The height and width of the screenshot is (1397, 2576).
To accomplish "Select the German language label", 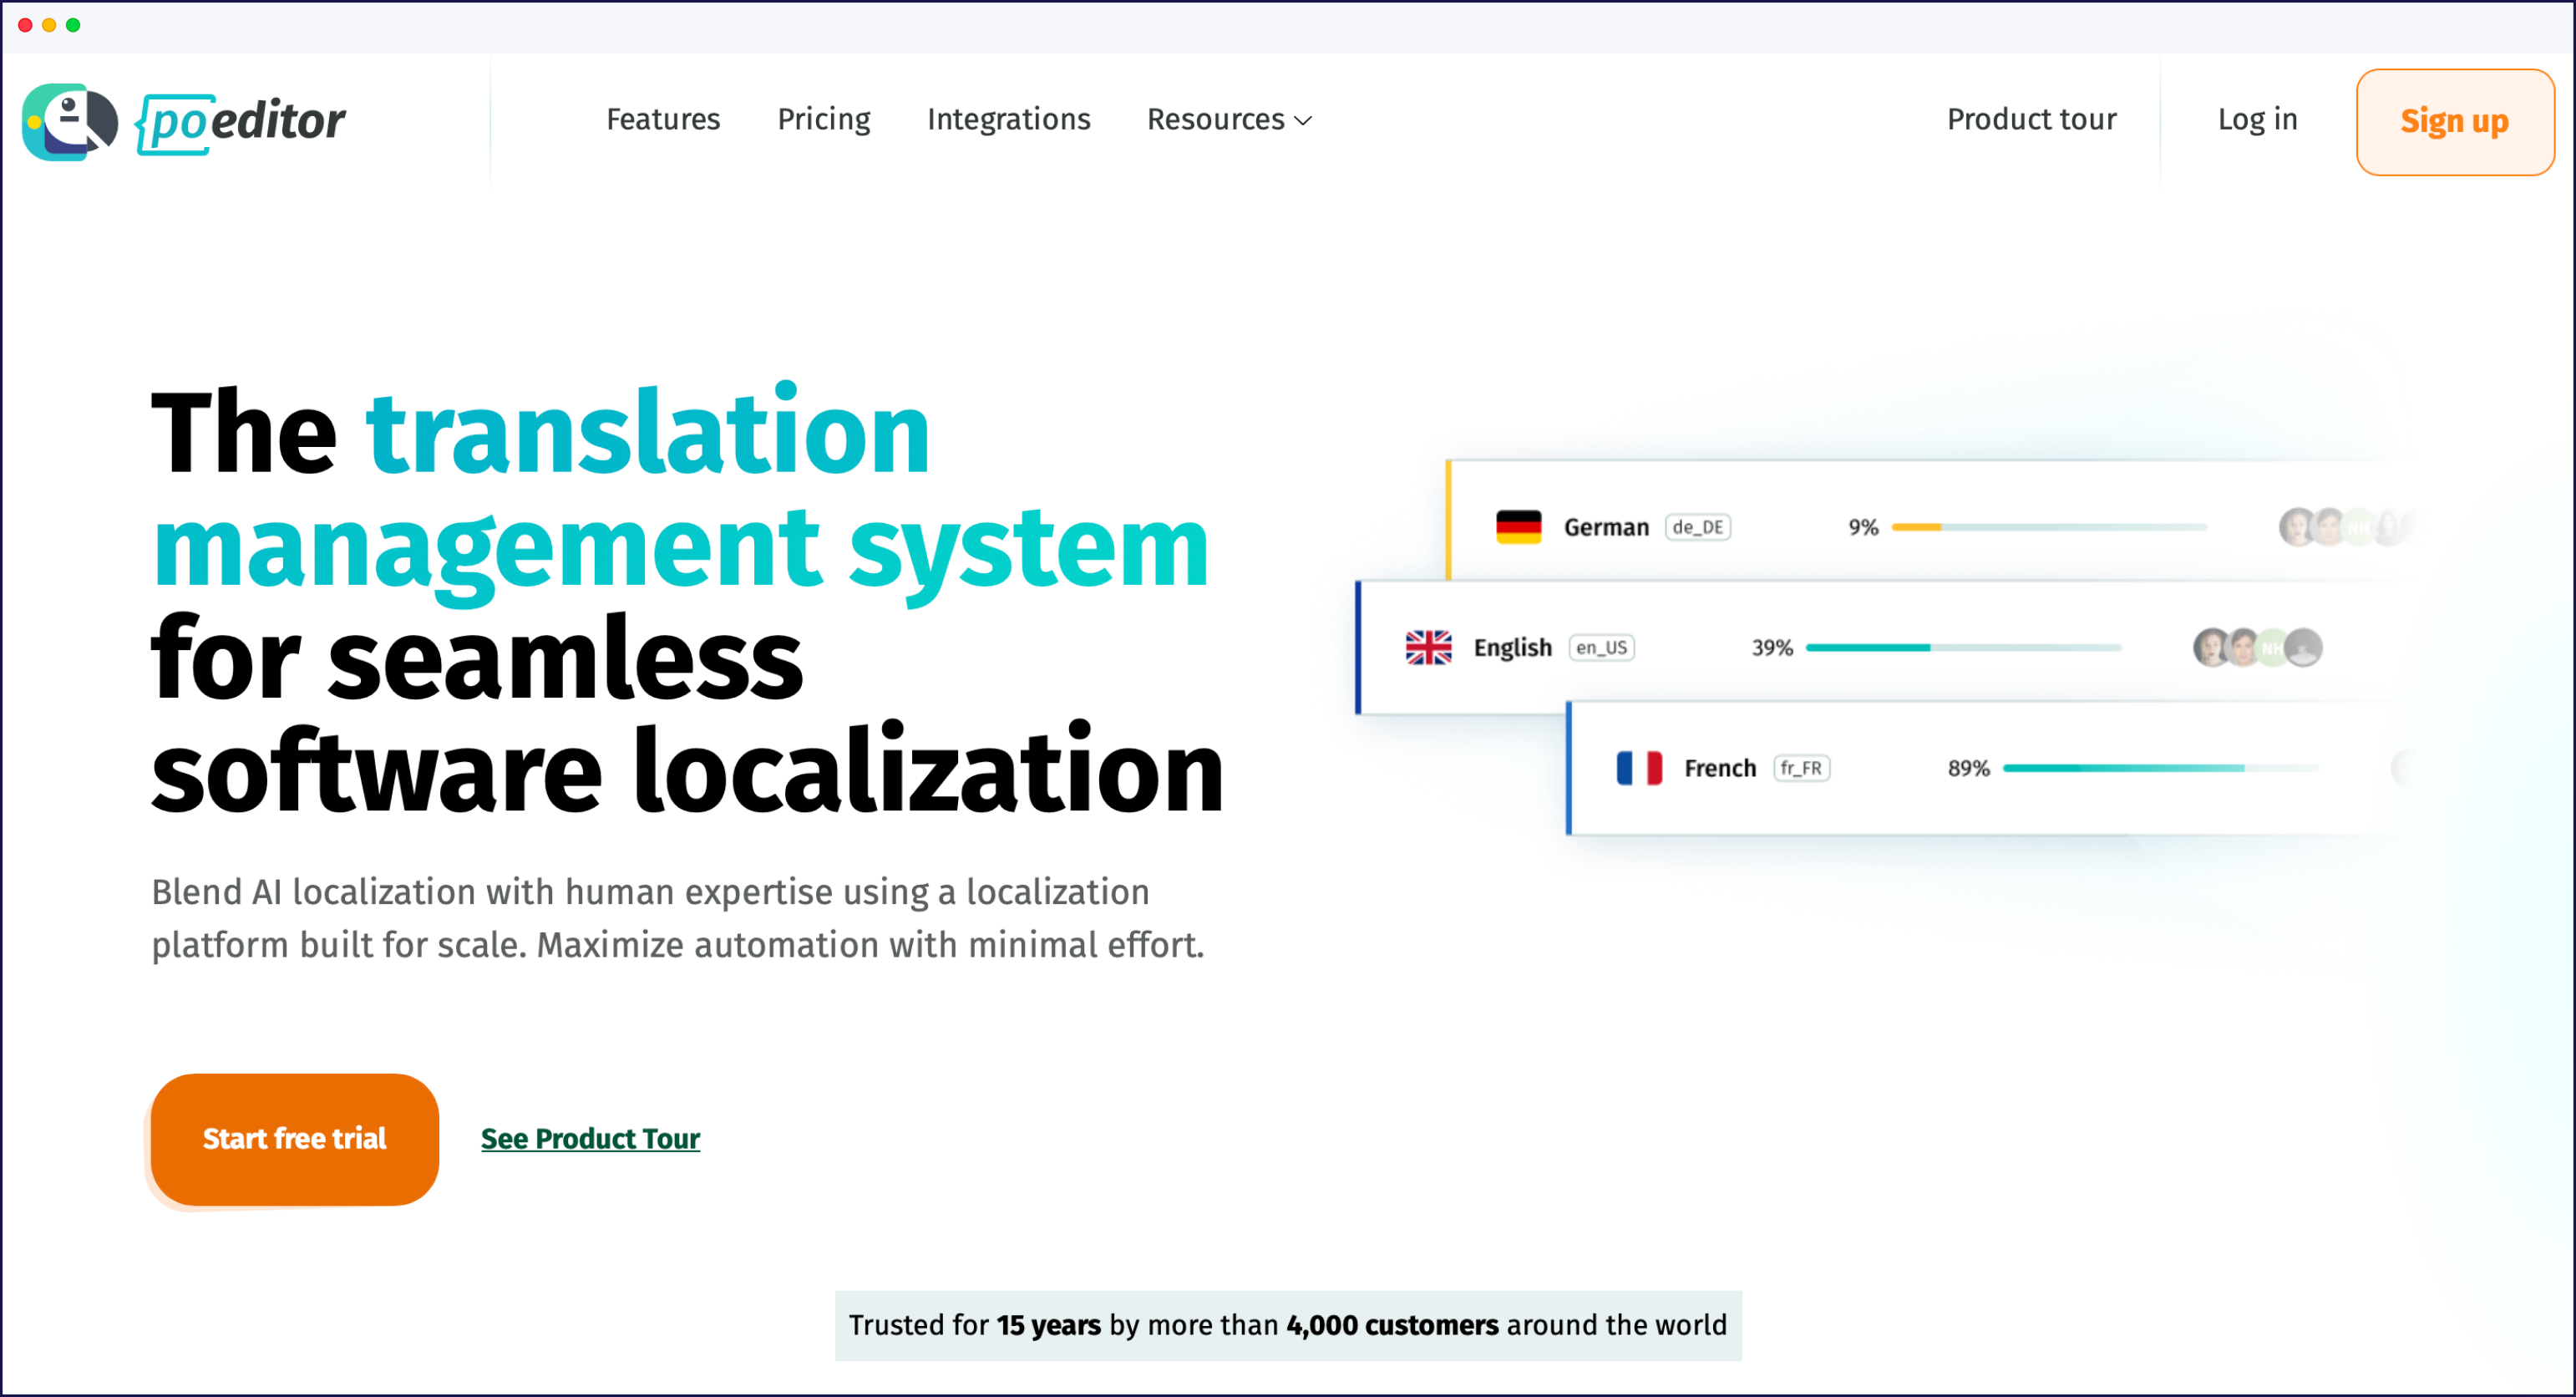I will pyautogui.click(x=1606, y=527).
